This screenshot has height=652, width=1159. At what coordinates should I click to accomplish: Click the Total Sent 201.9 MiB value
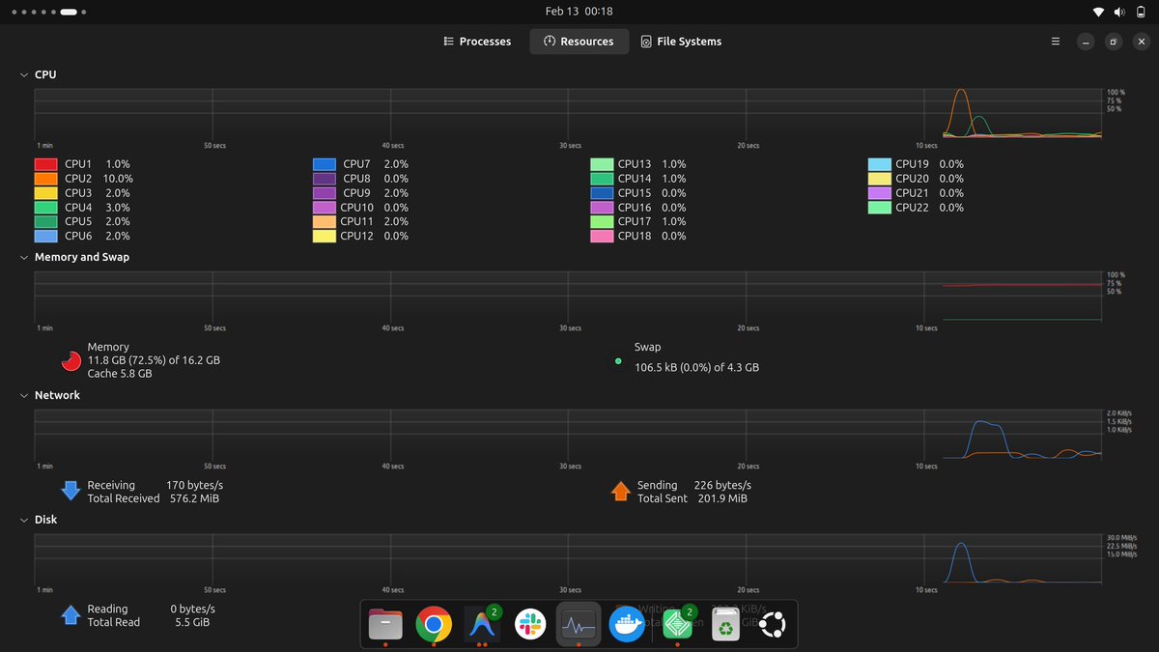[x=721, y=498]
